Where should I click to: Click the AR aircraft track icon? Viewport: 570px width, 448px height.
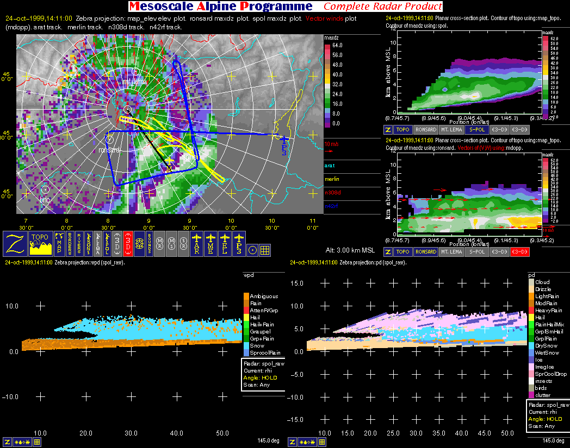click(197, 244)
